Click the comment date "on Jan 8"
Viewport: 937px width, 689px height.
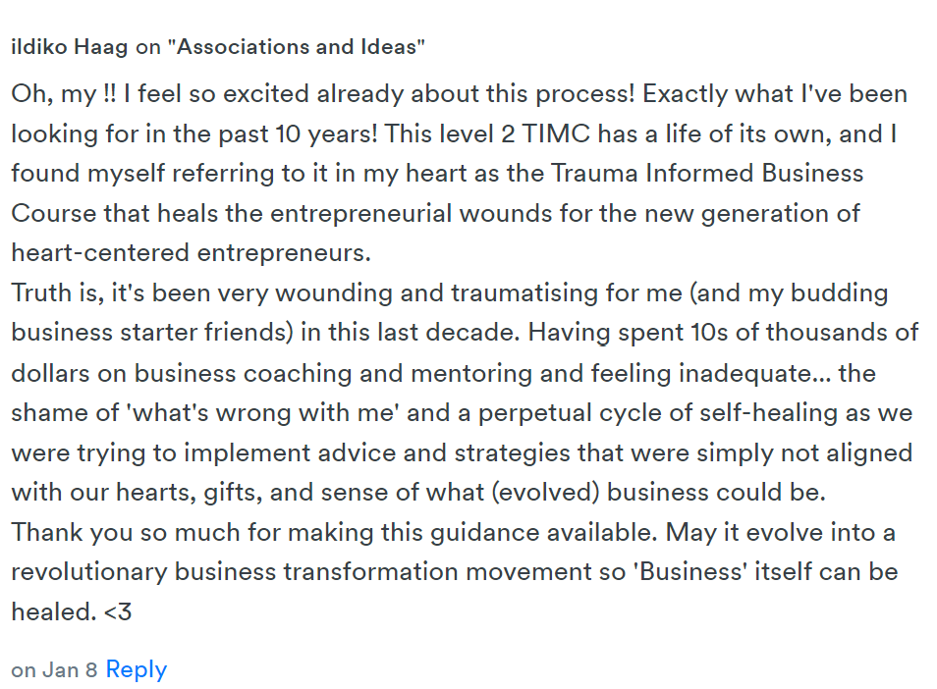(x=54, y=670)
